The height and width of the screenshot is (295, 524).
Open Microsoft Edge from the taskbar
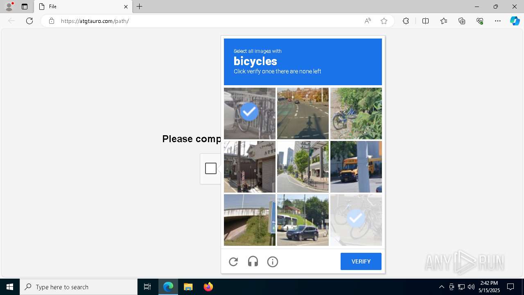click(168, 287)
